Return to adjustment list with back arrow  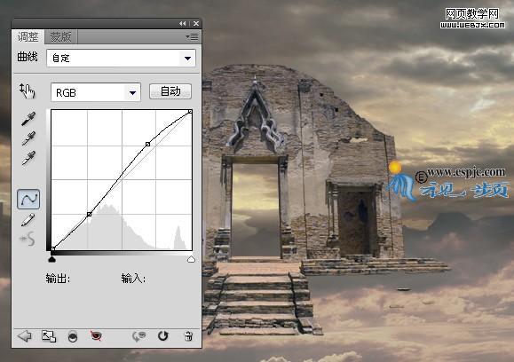24,336
